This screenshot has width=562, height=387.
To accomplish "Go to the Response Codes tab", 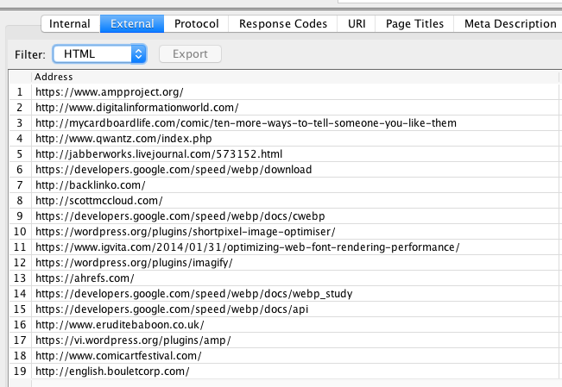I will [283, 24].
